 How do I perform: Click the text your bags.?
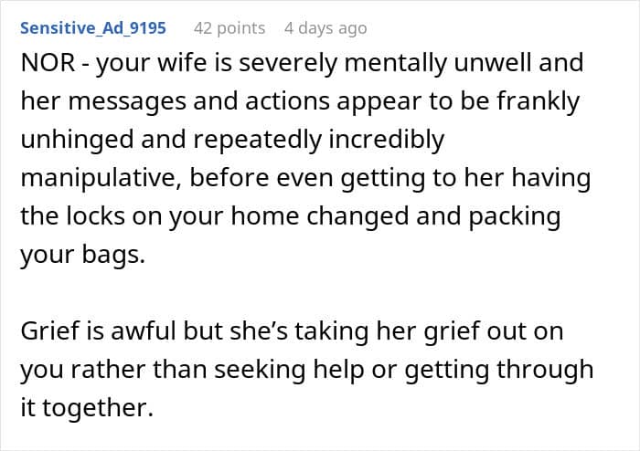point(83,255)
